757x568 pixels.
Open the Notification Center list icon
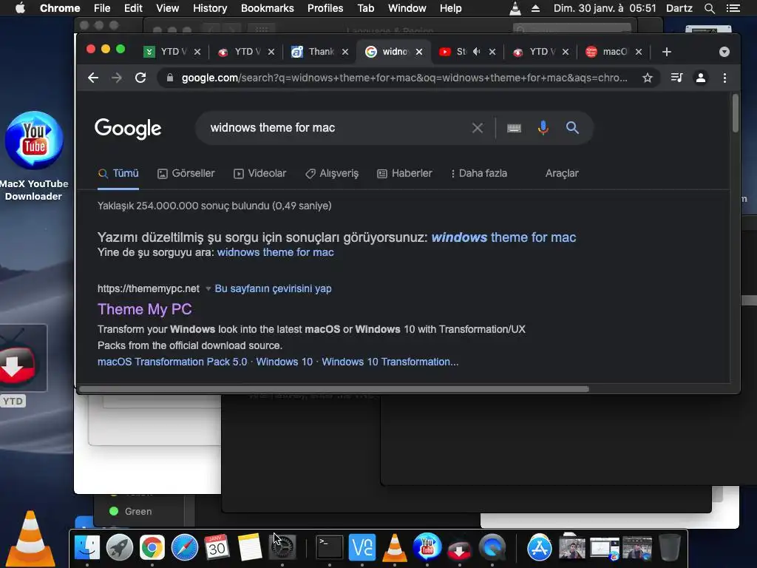click(733, 8)
